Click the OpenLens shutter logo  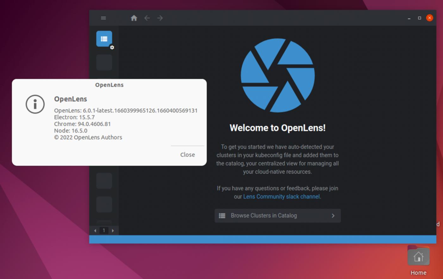[x=278, y=76]
